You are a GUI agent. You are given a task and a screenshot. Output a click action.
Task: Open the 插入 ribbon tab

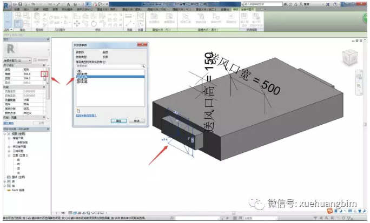pos(27,9)
